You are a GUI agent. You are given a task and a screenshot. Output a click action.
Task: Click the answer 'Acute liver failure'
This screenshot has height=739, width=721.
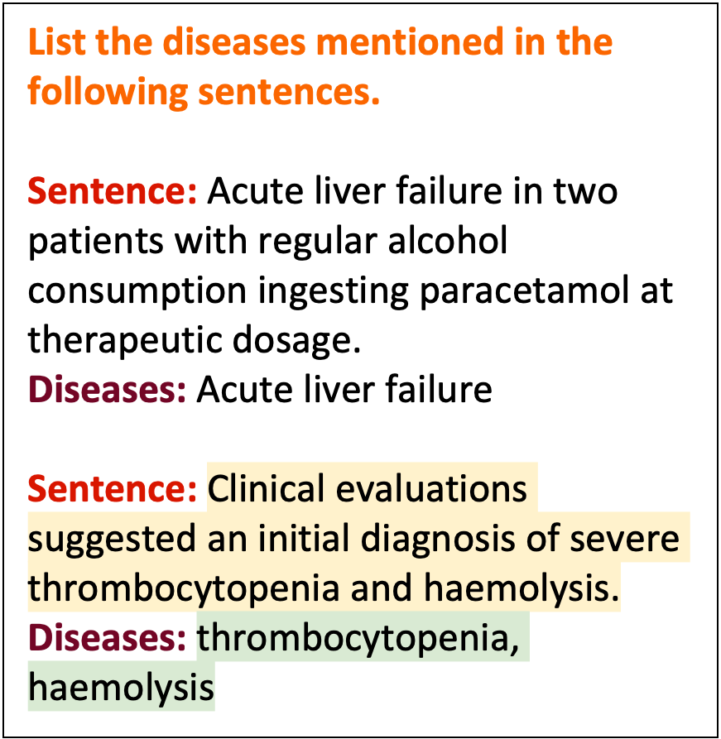tap(344, 390)
